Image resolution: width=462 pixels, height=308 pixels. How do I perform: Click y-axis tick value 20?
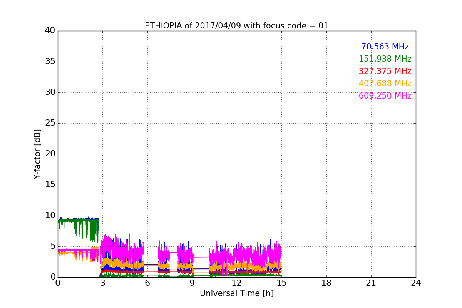(x=50, y=154)
